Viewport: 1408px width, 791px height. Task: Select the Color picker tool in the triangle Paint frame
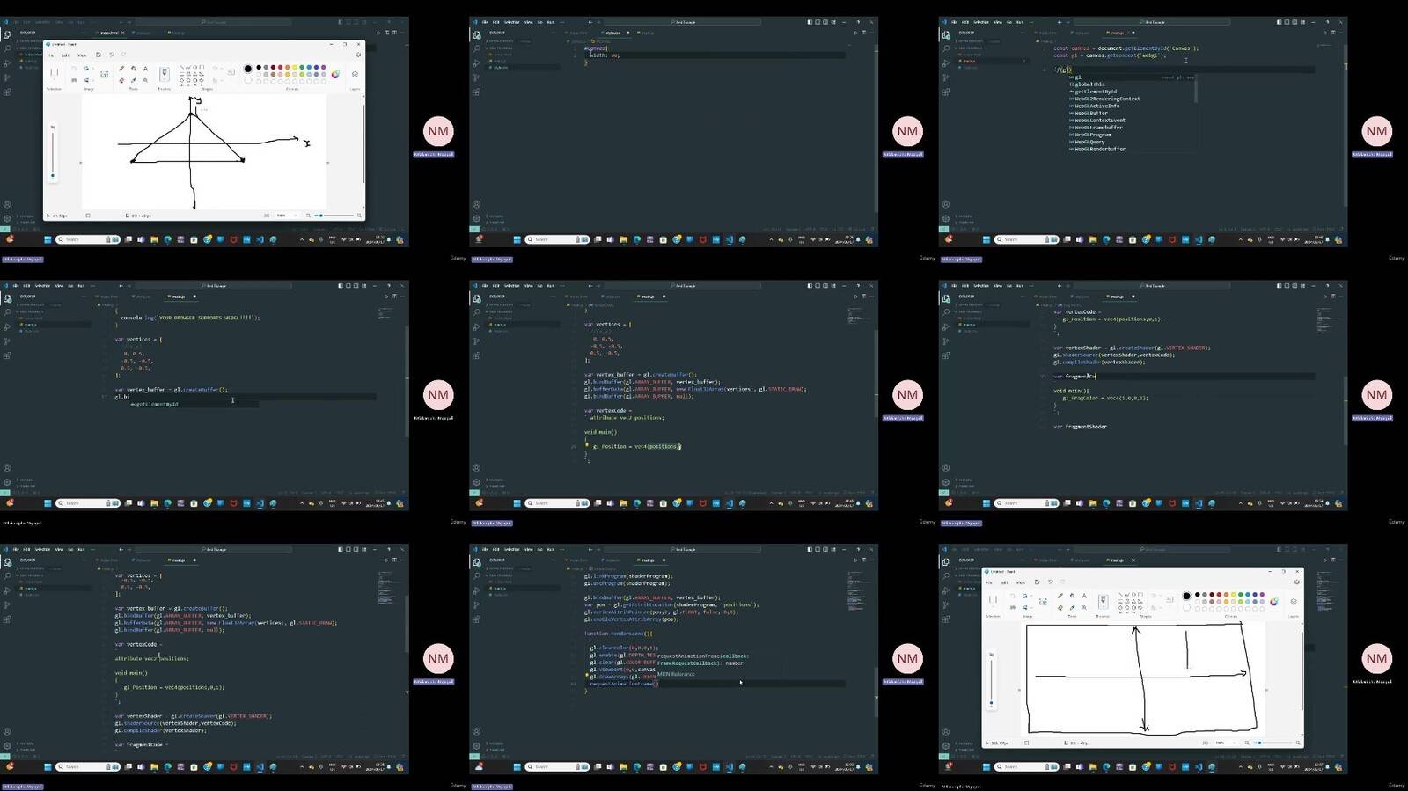click(x=134, y=80)
